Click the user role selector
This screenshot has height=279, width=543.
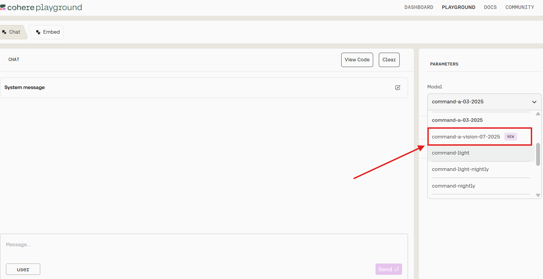point(23,269)
